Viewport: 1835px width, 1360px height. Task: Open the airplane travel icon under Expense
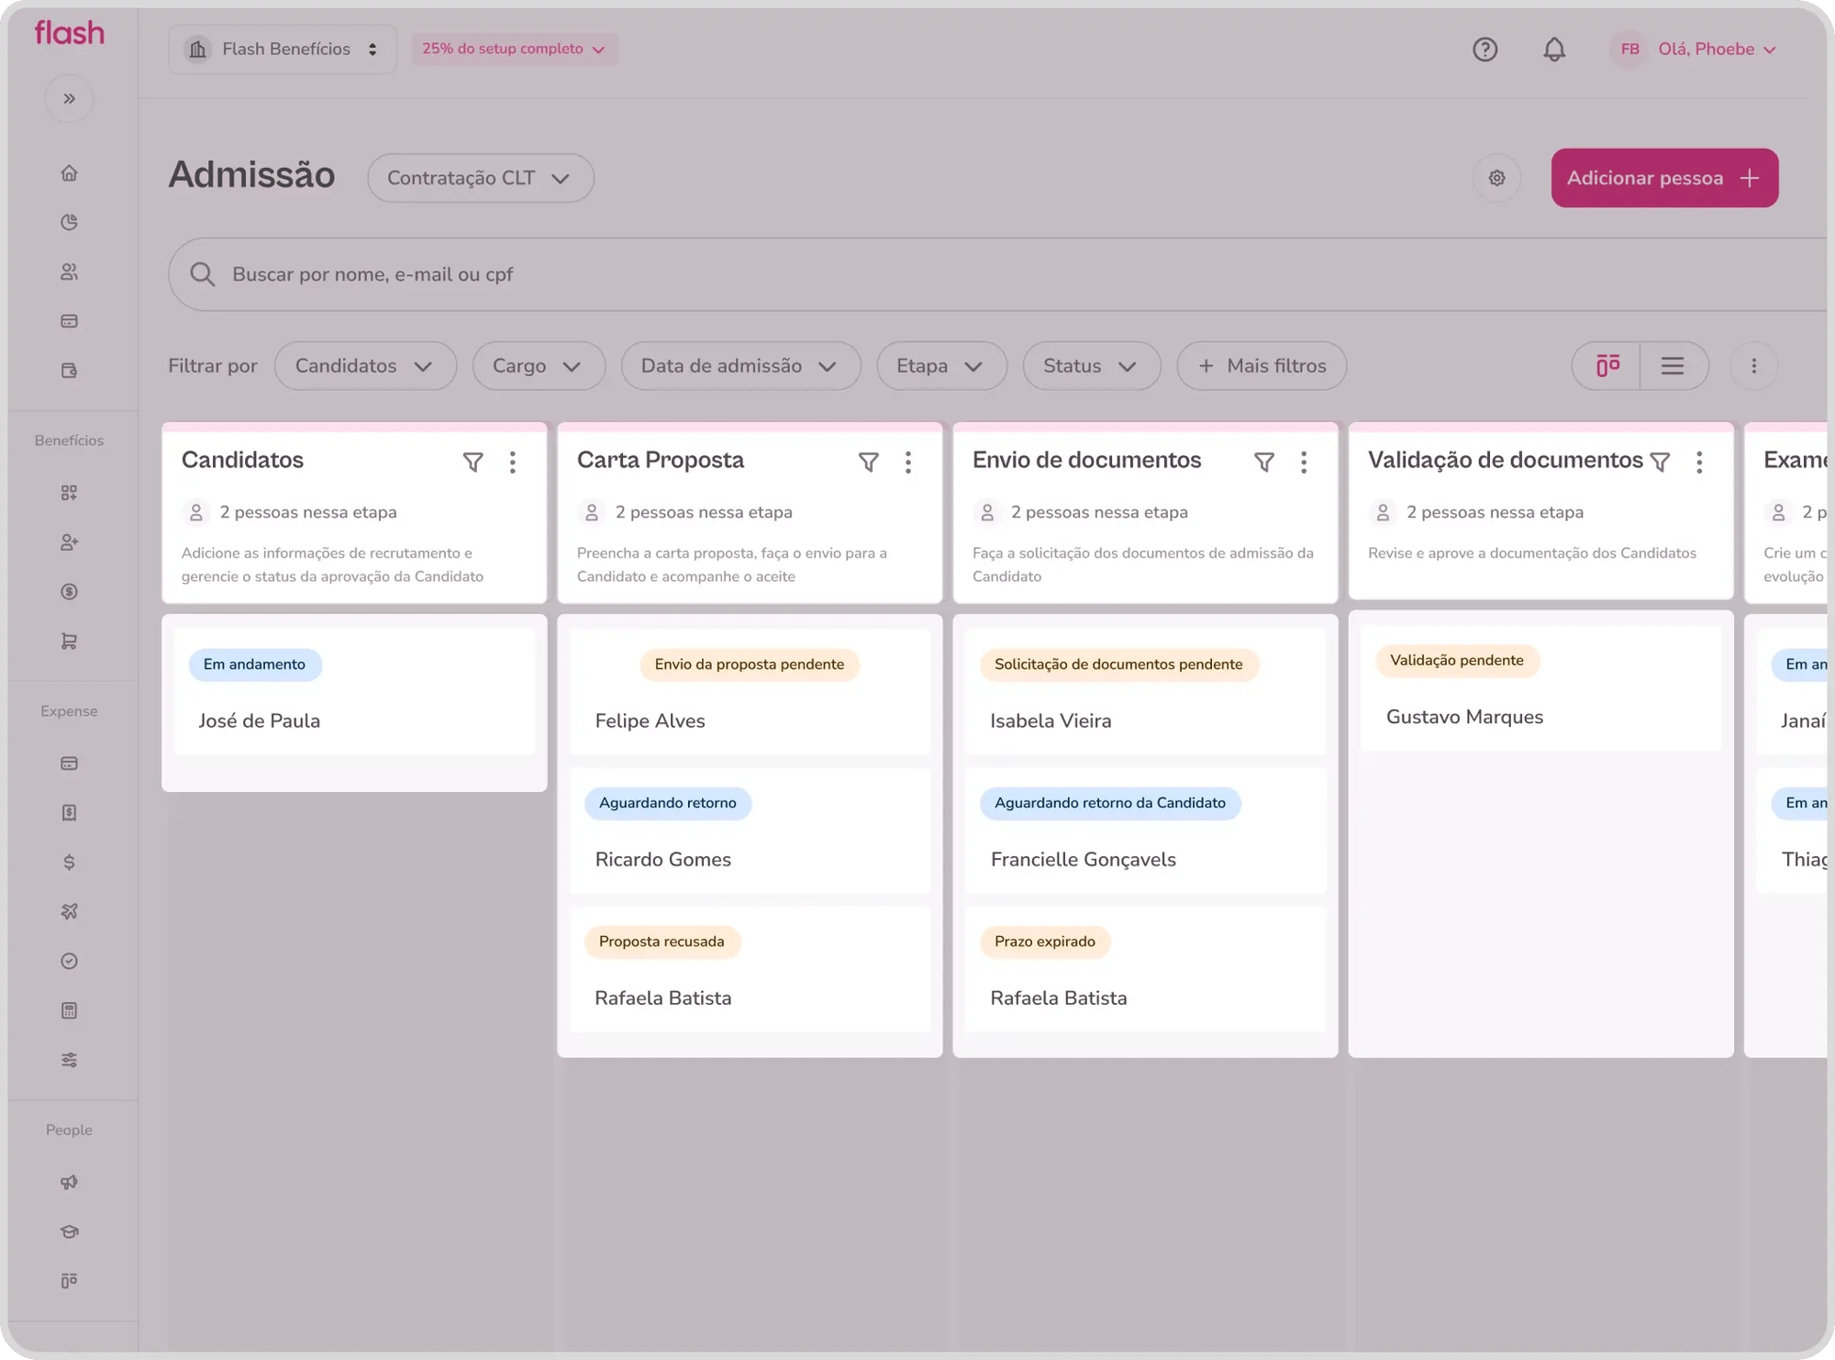point(69,911)
